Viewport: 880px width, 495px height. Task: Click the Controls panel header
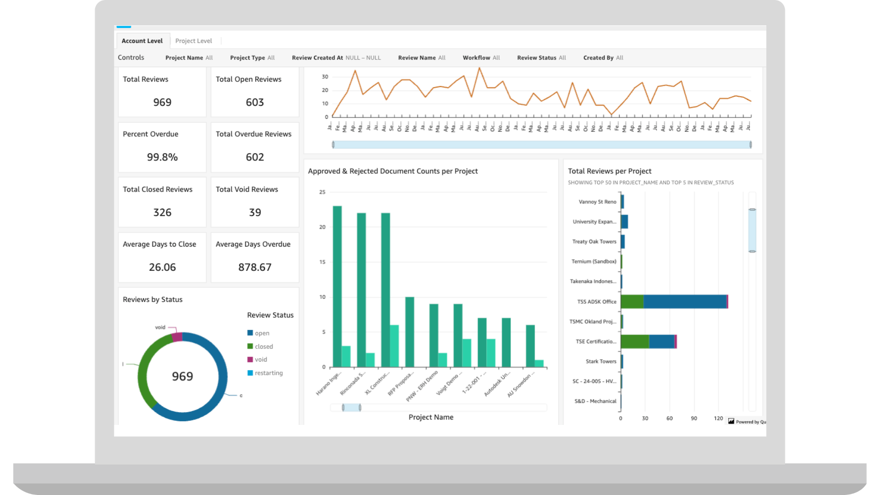click(x=131, y=57)
